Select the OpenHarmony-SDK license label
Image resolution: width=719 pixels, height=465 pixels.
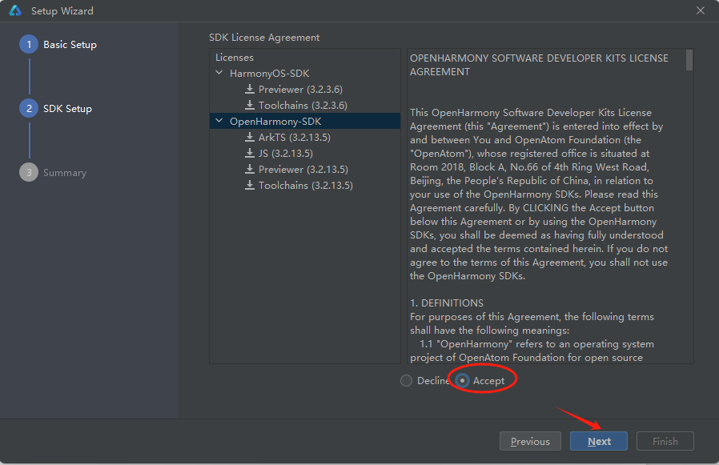[275, 122]
